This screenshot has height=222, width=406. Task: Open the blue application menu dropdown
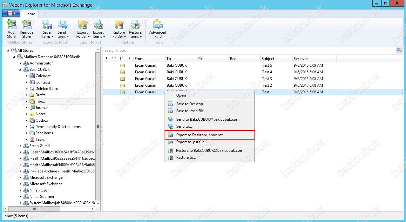(11, 13)
